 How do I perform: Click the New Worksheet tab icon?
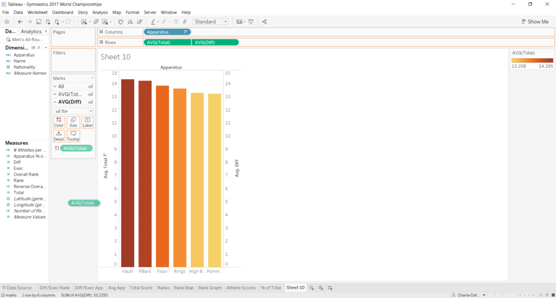pos(312,288)
